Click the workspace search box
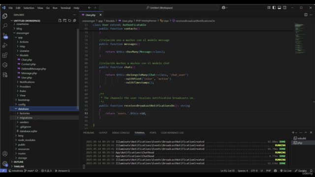The image size is (315, 177). [x=159, y=8]
